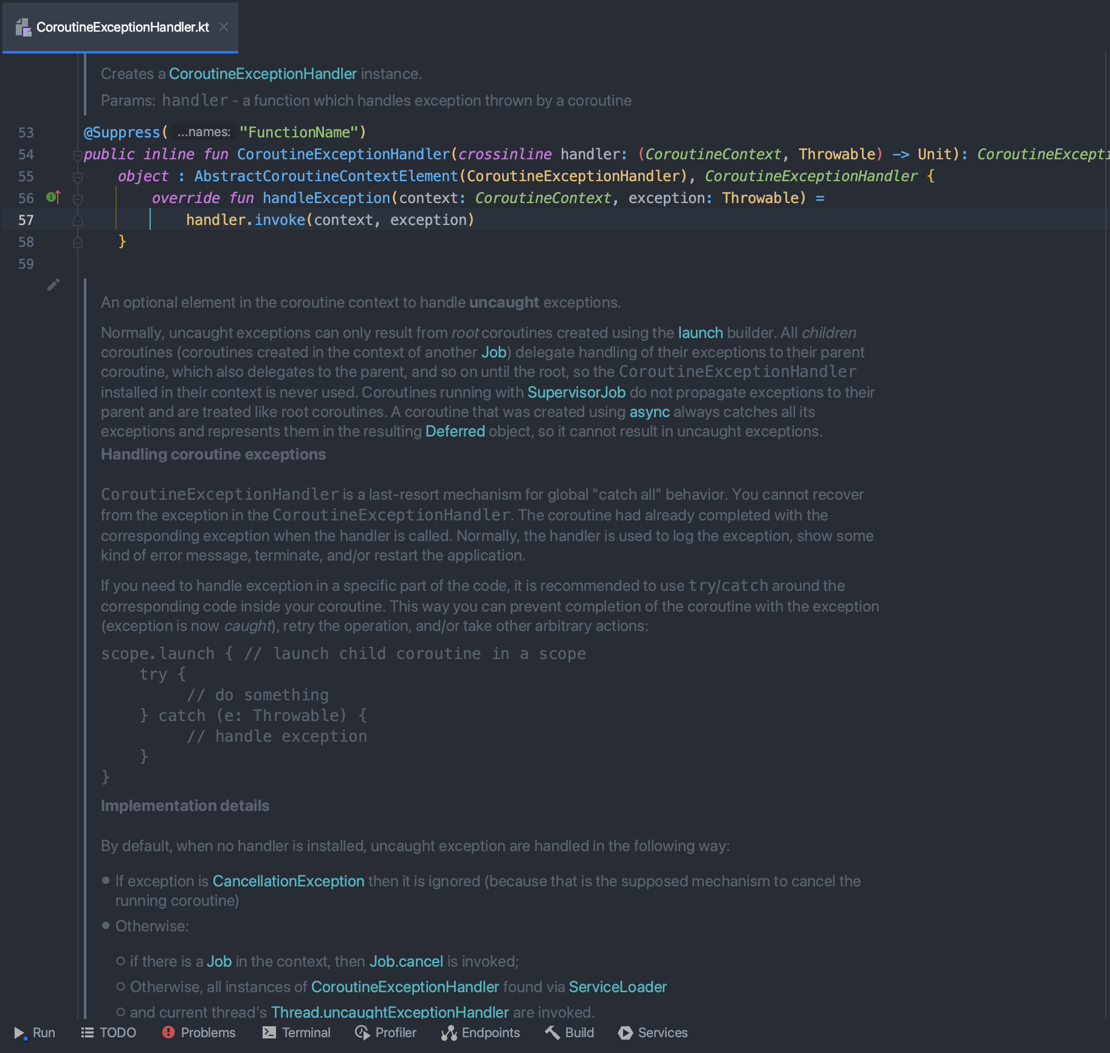Click the 'override' keyword on line 56
This screenshot has width=1110, height=1053.
pos(186,198)
